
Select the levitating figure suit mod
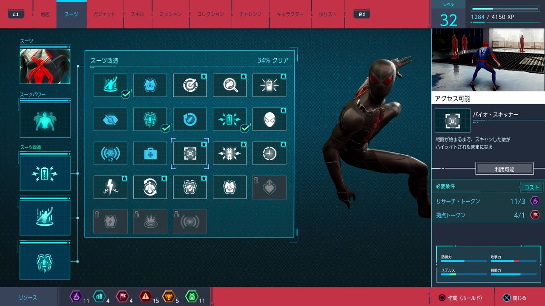(x=110, y=85)
